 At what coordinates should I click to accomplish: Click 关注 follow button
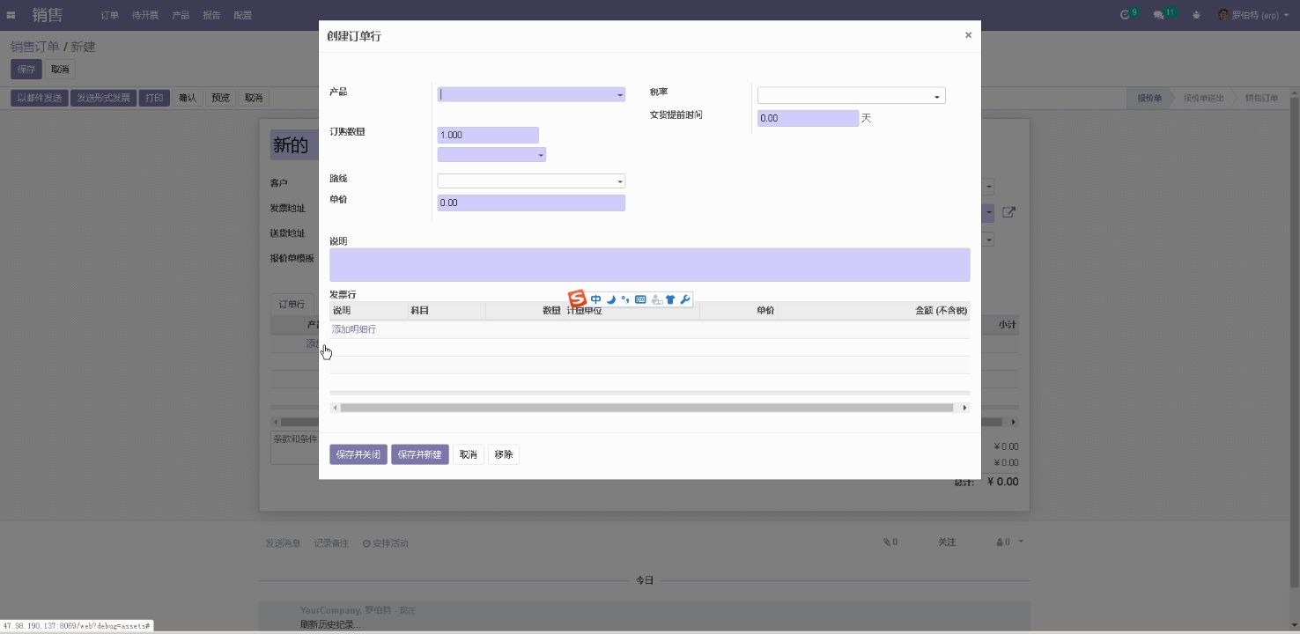pyautogui.click(x=947, y=542)
